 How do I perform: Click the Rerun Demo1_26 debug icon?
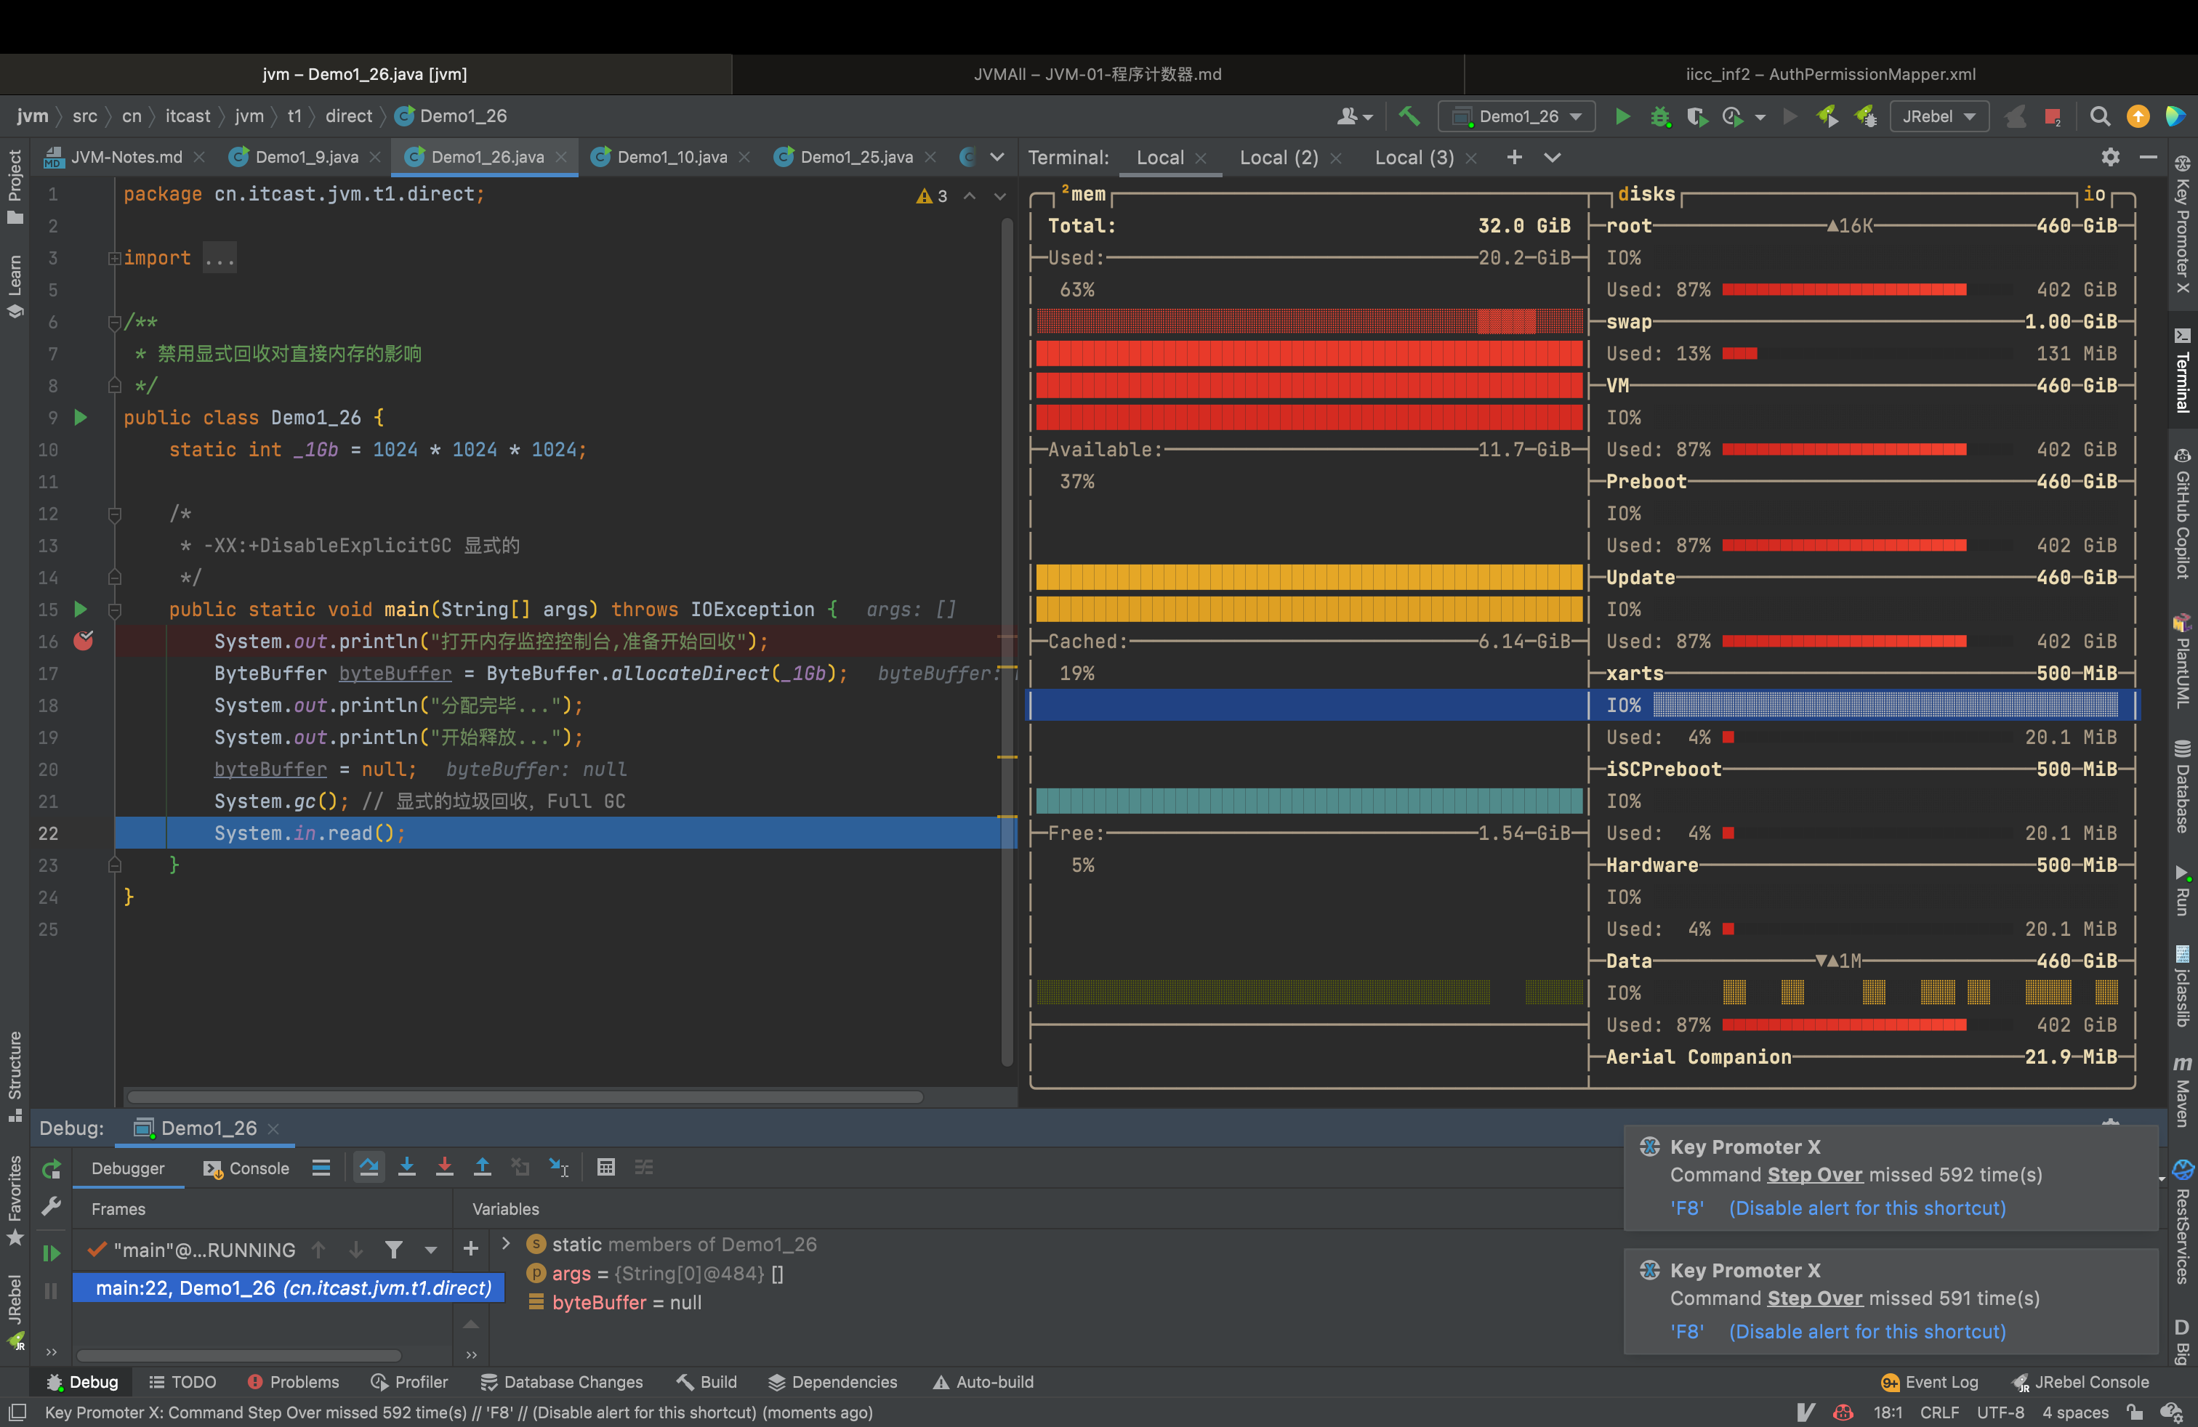52,1170
